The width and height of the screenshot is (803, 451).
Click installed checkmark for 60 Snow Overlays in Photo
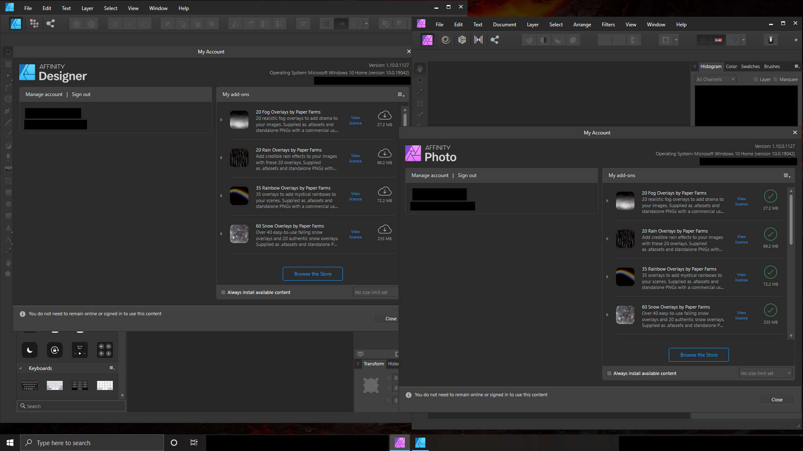click(770, 310)
